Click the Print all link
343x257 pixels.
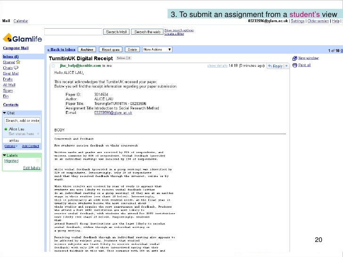click(304, 65)
